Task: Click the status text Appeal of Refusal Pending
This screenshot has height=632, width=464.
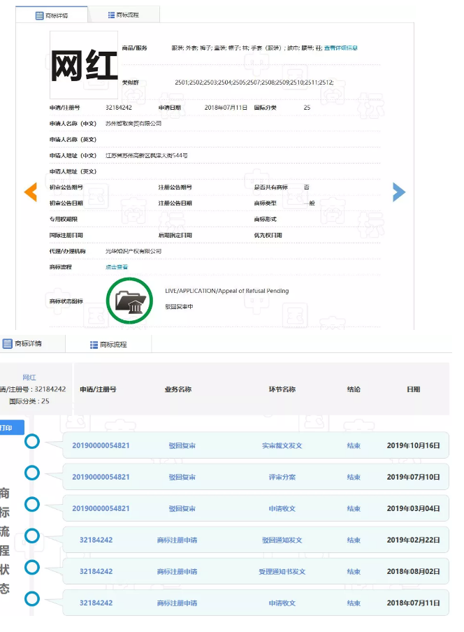Action: point(254,291)
